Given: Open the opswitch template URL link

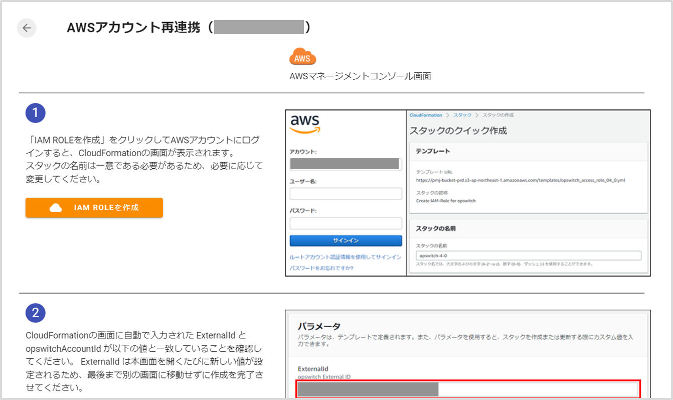Looking at the screenshot, I should coord(521,179).
